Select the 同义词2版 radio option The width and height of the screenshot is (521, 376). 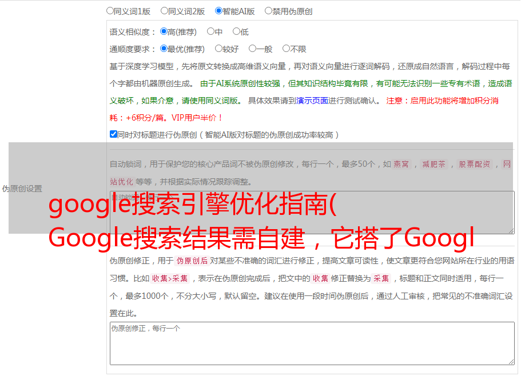pyautogui.click(x=164, y=11)
